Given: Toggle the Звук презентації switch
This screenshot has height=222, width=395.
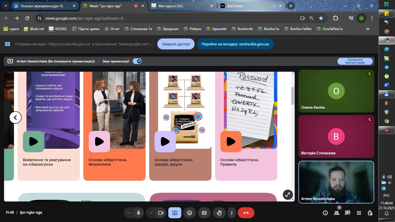Looking at the screenshot, I should pos(137,61).
